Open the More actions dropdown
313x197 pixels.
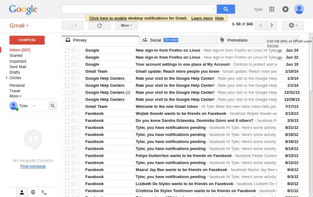coord(126,26)
